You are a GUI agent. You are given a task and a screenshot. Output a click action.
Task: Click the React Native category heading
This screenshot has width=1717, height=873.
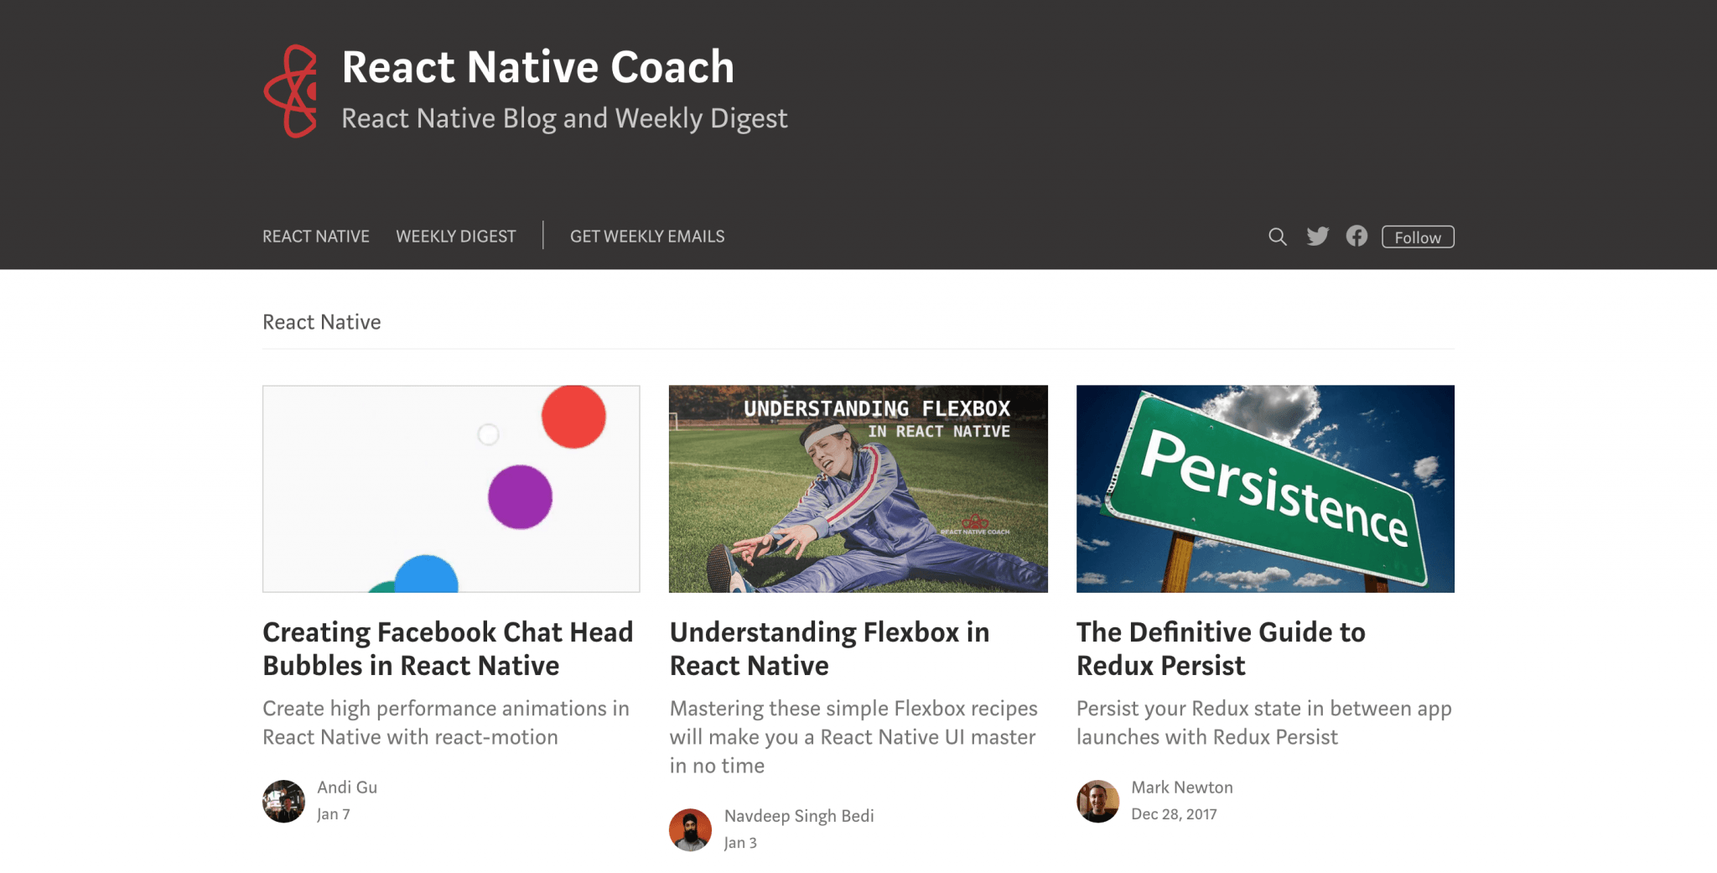(x=321, y=322)
